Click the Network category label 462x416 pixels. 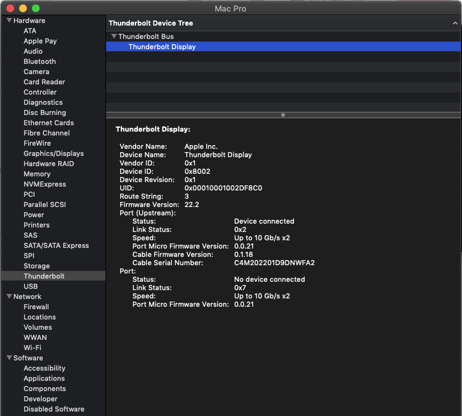pyautogui.click(x=27, y=297)
